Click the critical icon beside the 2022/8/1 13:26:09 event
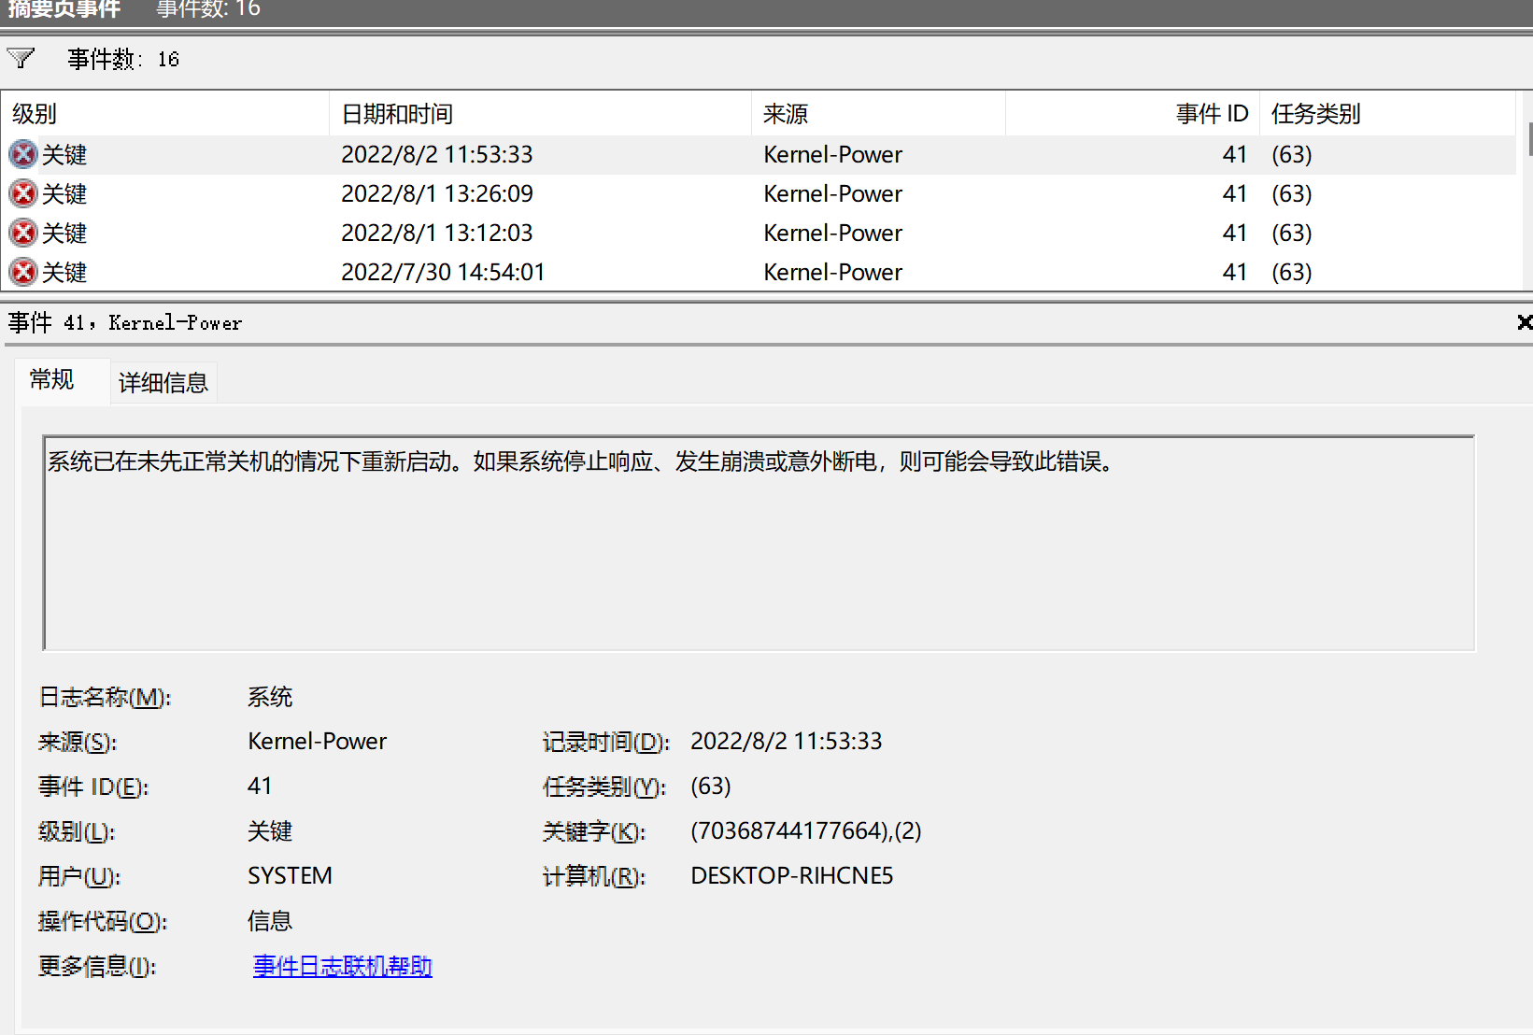The height and width of the screenshot is (1035, 1533). pyautogui.click(x=21, y=193)
